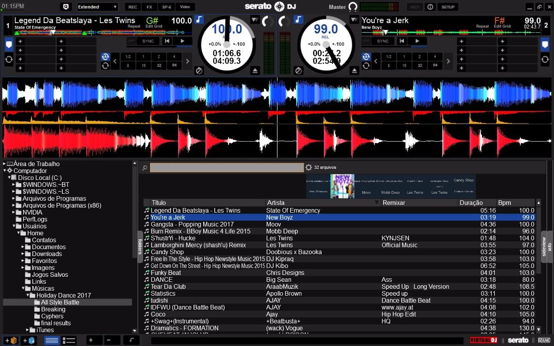Toggle deck 1 loop on/off button under auto loop
Image resolution: width=554 pixels, height=346 pixels.
[x=105, y=66]
